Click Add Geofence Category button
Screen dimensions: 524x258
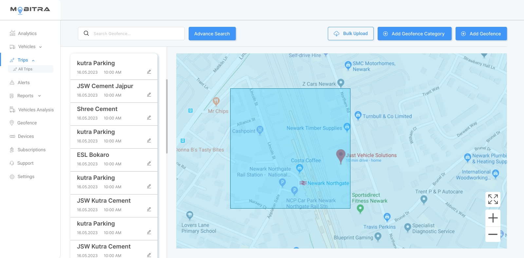pos(415,34)
